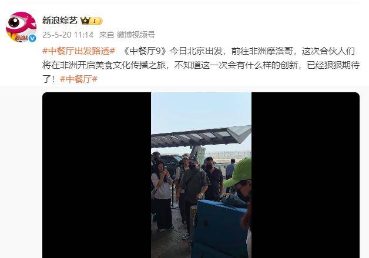
Task: Click the left black area of video player
Action: tap(96, 175)
